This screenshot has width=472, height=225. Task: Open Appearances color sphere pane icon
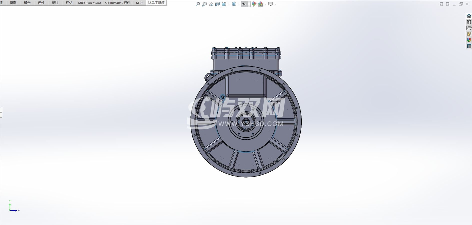(x=469, y=40)
